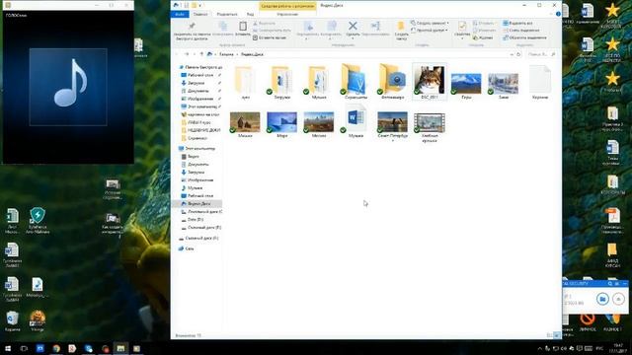Select the bears photo thumbnail
Viewport: 632px width, 355px height.
(245, 122)
